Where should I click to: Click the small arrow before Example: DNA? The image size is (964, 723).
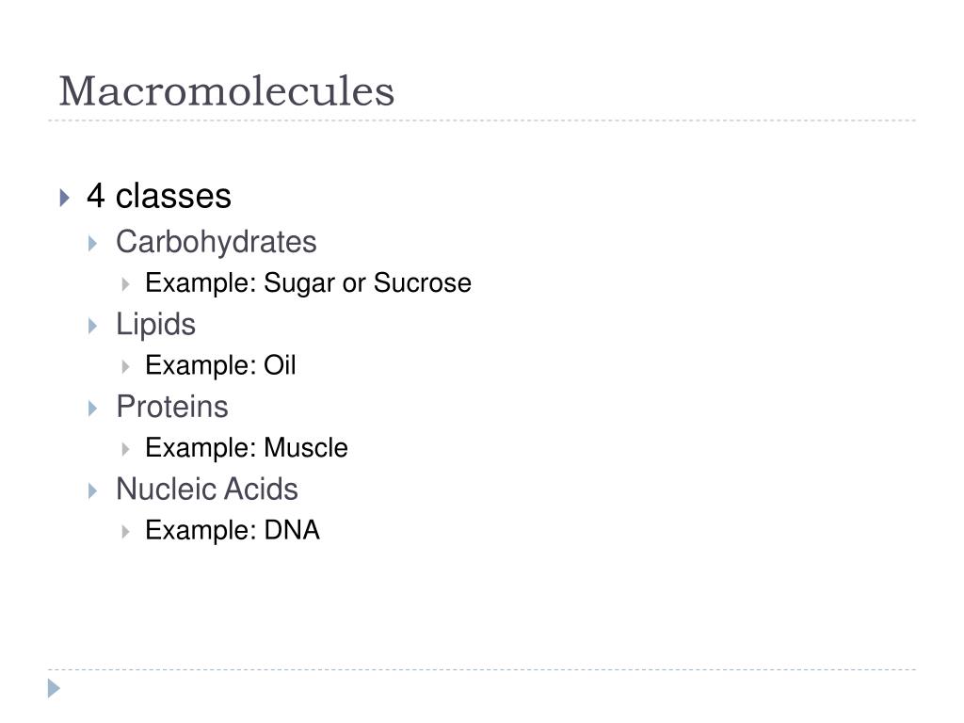[x=125, y=532]
